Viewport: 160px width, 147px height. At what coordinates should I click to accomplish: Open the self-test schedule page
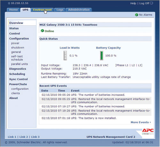pos(17,58)
